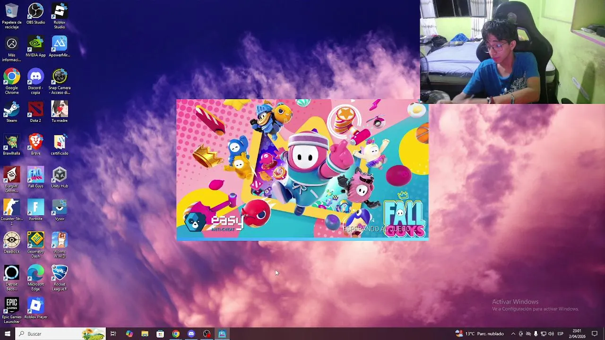Open the 13°C Parc. nublado weather widget
The height and width of the screenshot is (340, 605).
(x=480, y=334)
